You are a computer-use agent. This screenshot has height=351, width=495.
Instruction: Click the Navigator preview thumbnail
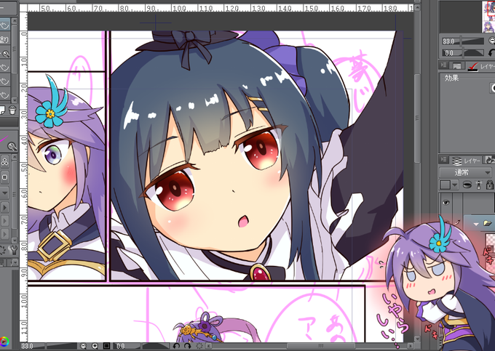488,17
